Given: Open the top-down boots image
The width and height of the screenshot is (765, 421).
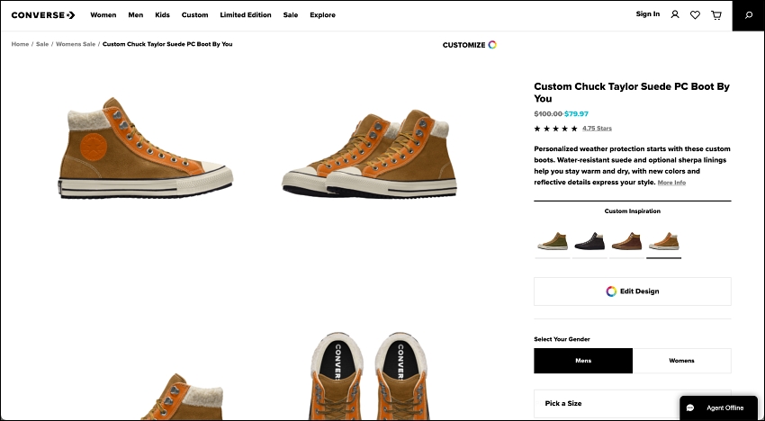Looking at the screenshot, I should (x=369, y=376).
